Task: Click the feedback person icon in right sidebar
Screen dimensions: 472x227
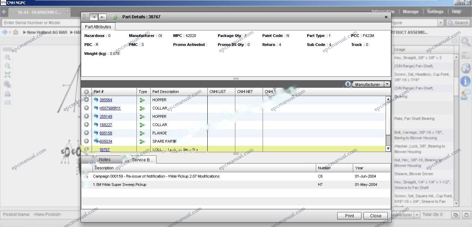Action: point(466,94)
